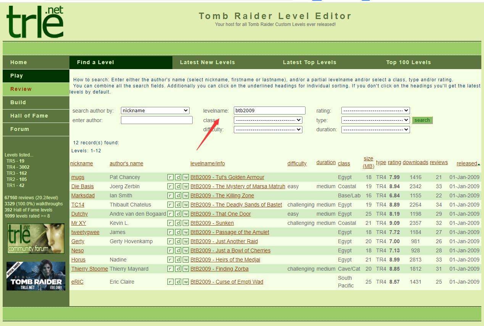
Task: Open reviews icon for Tut's Golden Armour
Action: (170, 177)
